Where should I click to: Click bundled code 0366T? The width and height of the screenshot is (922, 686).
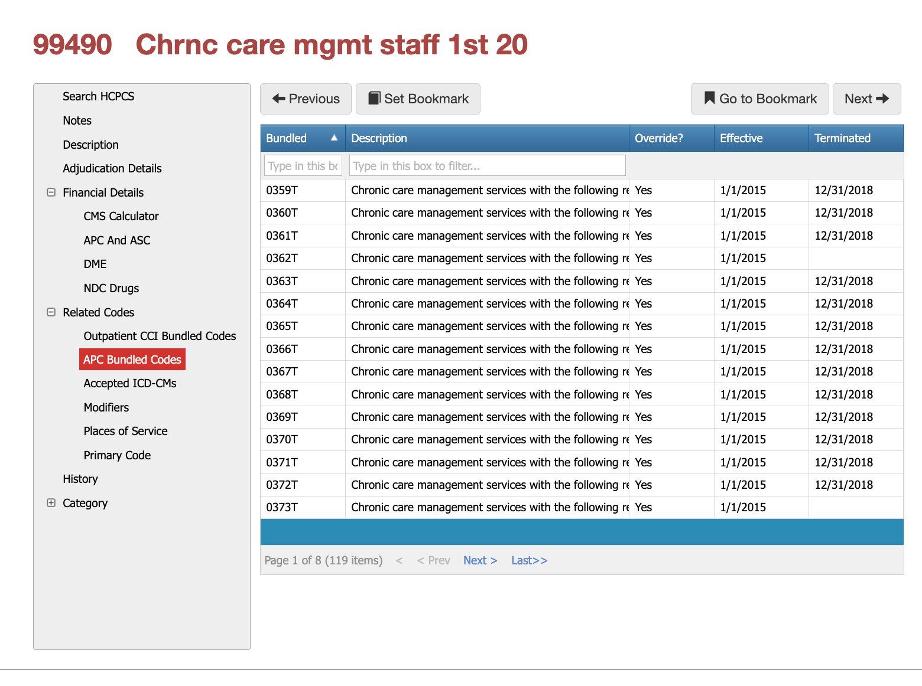[282, 349]
